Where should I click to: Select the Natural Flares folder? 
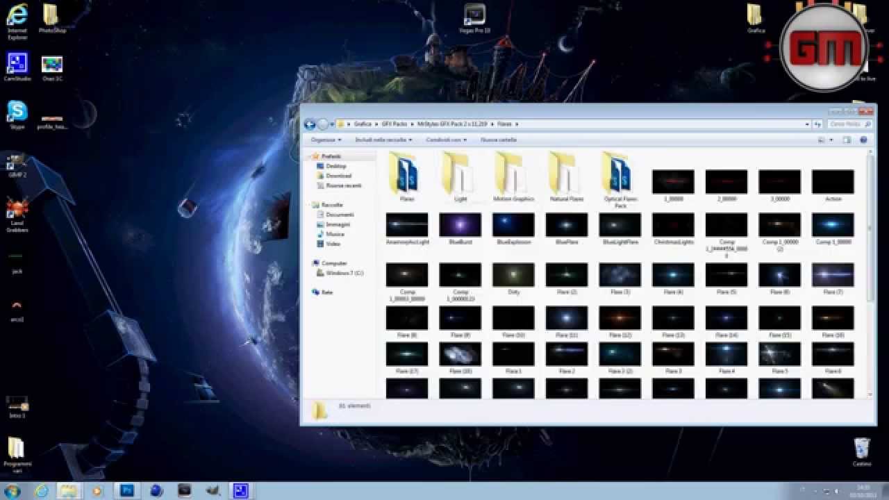(567, 177)
